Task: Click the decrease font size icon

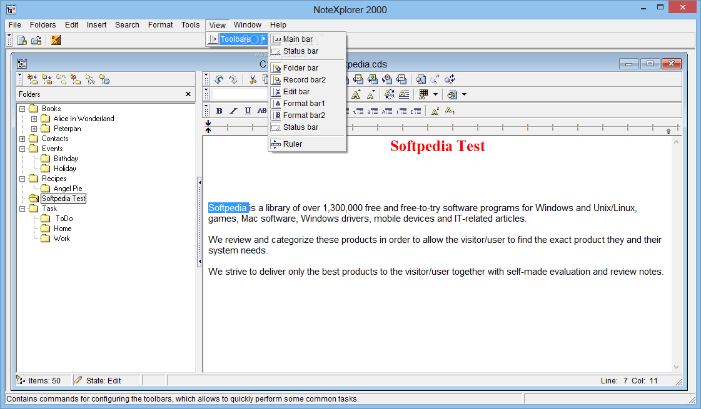Action: click(371, 94)
